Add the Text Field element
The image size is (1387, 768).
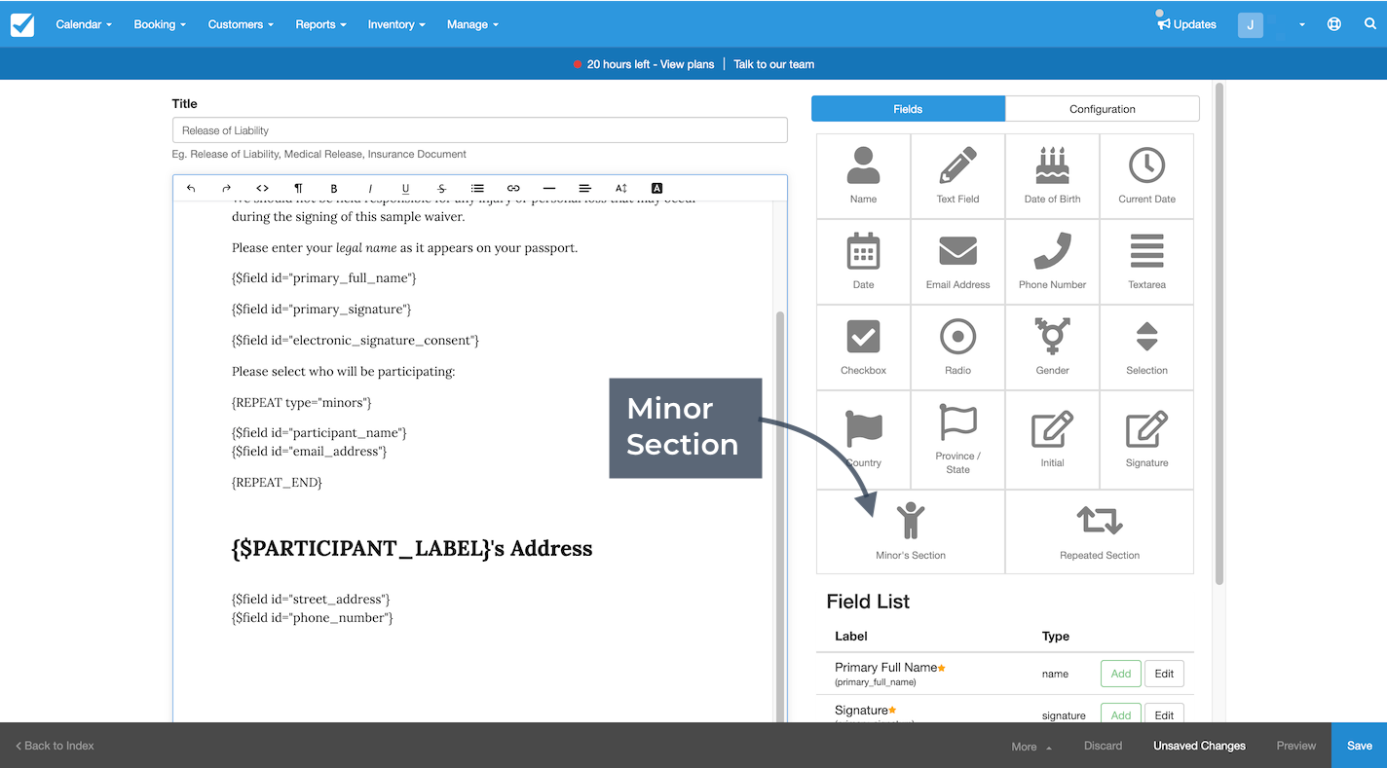[957, 176]
